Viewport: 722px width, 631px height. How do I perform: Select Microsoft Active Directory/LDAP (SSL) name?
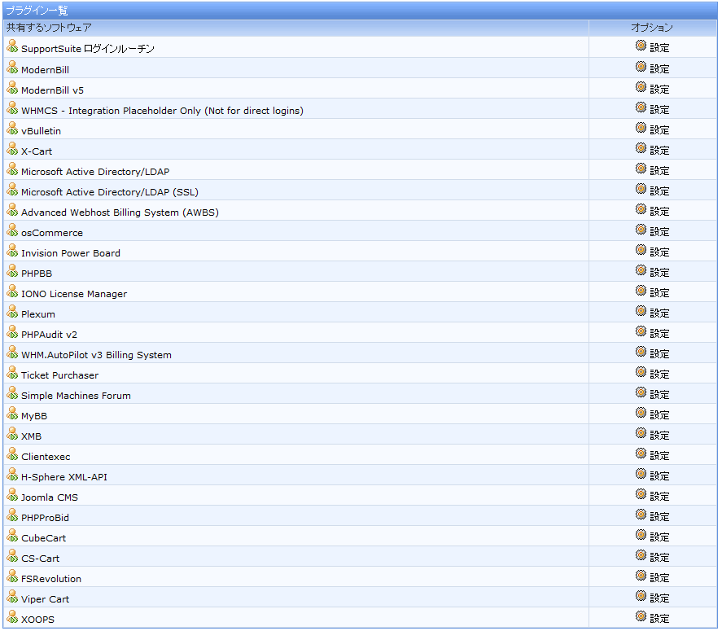click(x=110, y=192)
